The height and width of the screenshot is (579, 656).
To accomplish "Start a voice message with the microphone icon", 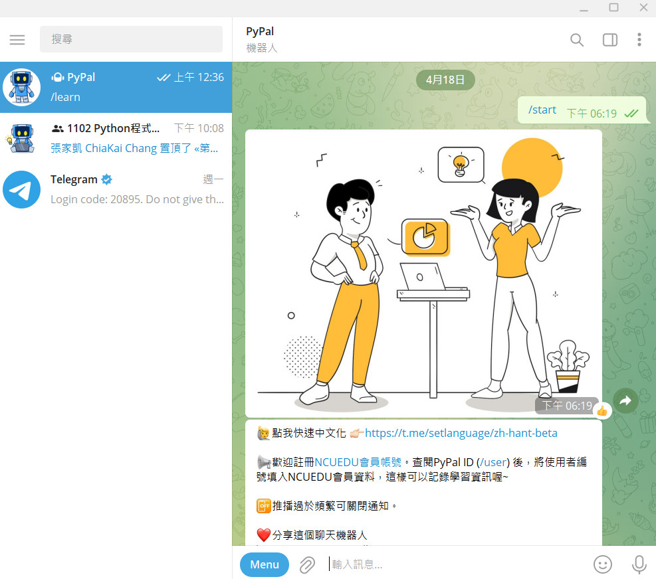I will [x=639, y=564].
